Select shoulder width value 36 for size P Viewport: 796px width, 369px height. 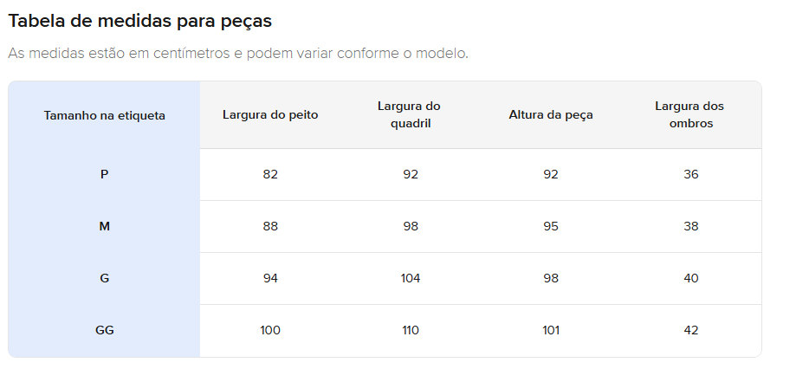coord(690,174)
